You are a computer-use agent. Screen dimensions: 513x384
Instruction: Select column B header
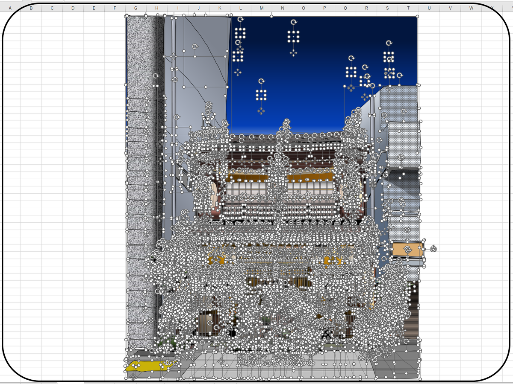click(31, 8)
